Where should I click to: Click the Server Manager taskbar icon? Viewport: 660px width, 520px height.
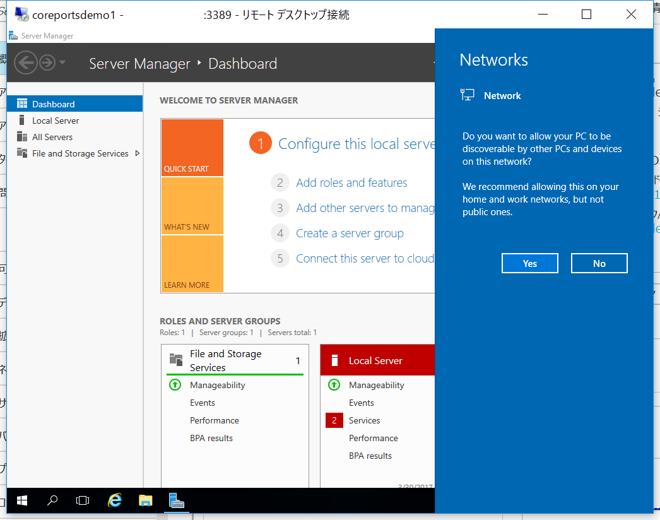coord(177,500)
